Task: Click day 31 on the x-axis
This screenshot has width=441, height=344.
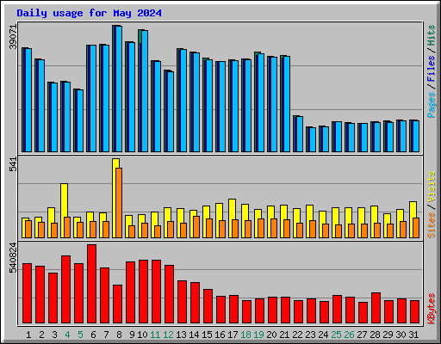Action: (413, 335)
